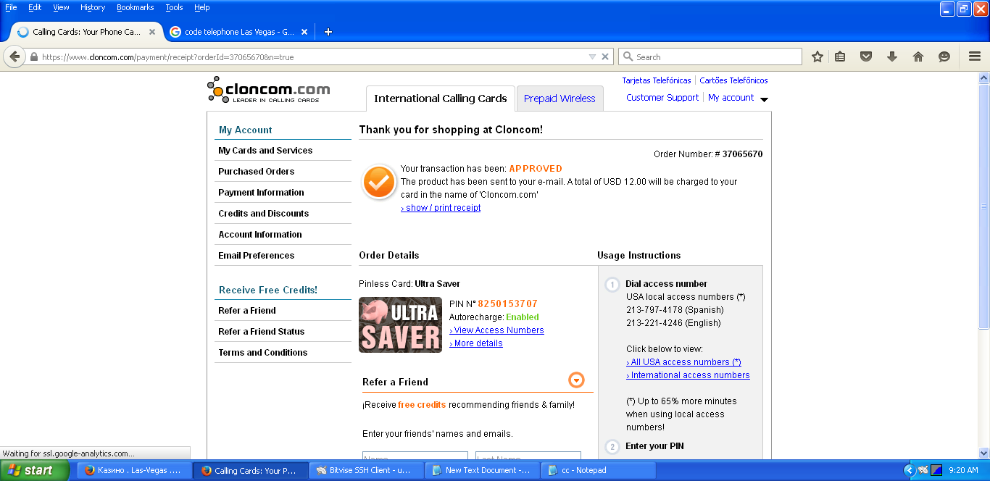Viewport: 990px width, 481px height.
Task: Open the File menu
Action: (x=11, y=7)
